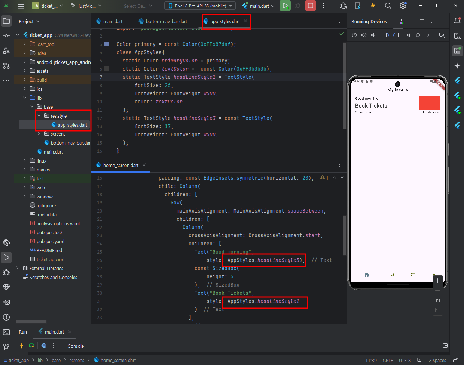
Task: Expand the screens folder
Action: [39, 134]
